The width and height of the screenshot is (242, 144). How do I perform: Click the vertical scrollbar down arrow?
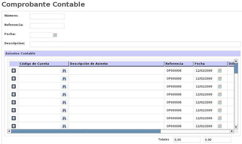pyautogui.click(x=236, y=127)
